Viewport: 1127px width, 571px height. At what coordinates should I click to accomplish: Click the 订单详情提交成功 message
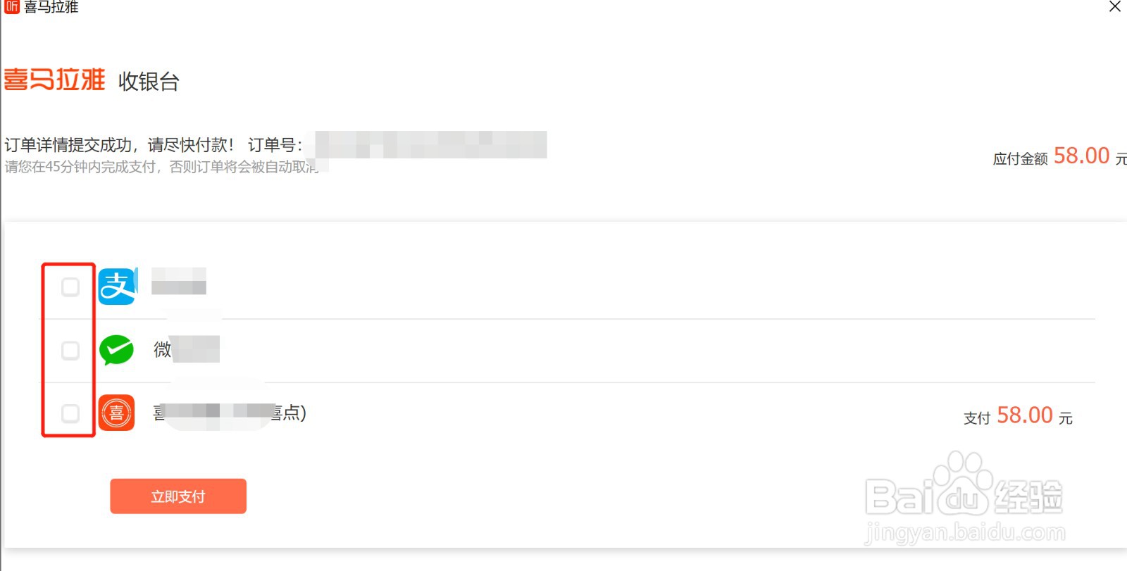[x=118, y=145]
